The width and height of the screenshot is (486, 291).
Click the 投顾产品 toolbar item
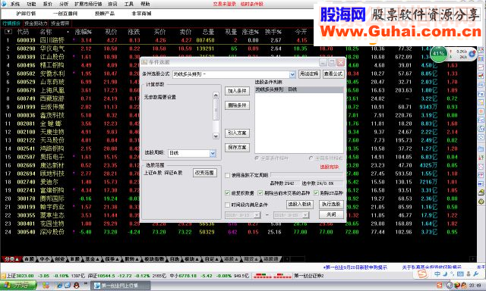coord(105,14)
